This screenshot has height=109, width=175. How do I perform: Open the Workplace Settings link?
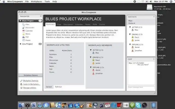pyautogui.click(x=31, y=81)
